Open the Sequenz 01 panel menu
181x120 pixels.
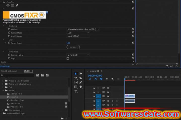point(102,71)
